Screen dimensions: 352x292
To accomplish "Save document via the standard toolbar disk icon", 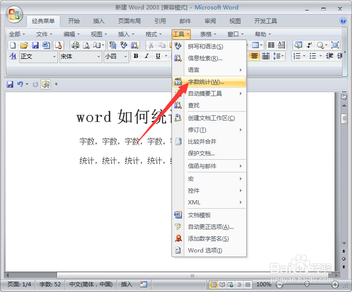I will [35, 45].
